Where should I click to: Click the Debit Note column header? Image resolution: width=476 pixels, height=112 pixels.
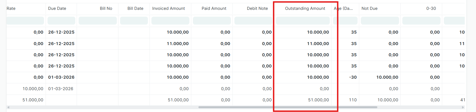coord(257,8)
